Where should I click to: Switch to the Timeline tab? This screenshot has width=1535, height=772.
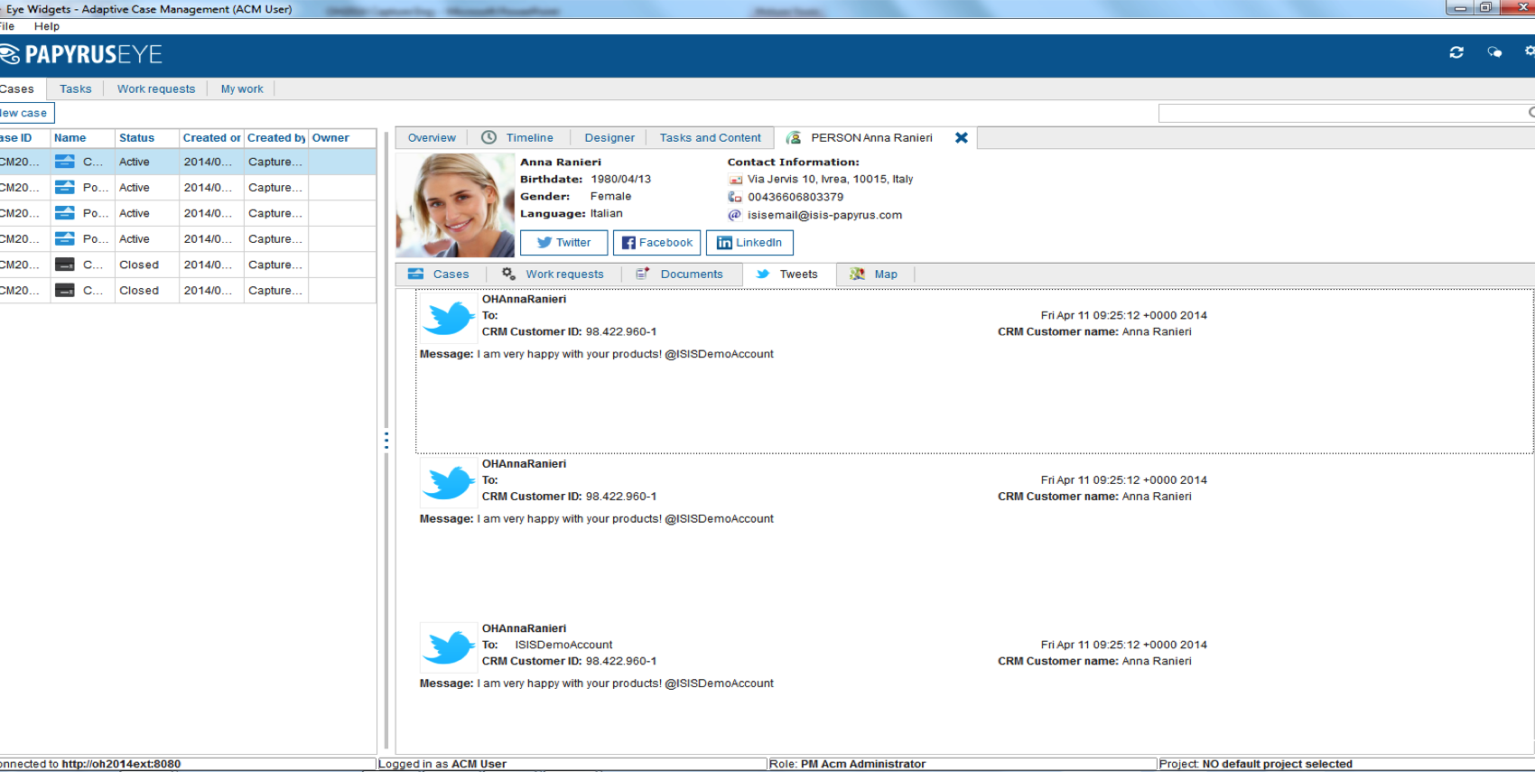coord(517,137)
